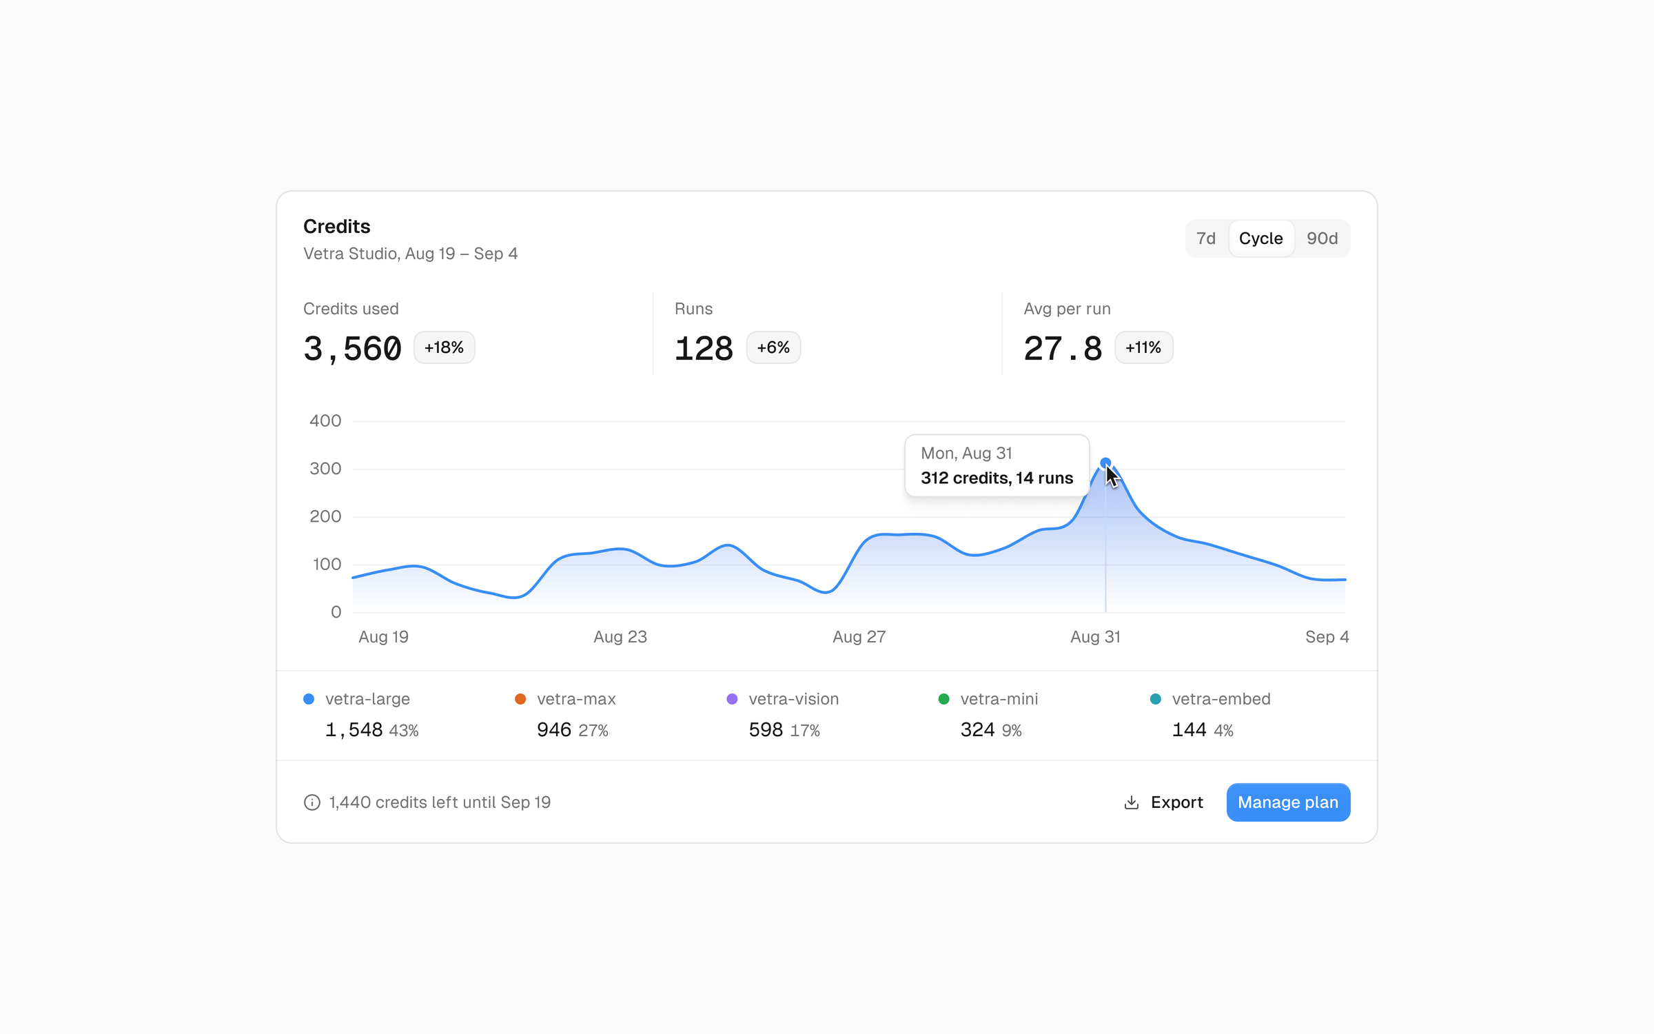The image size is (1654, 1034).
Task: Click the vetra-mini legend label
Action: (x=999, y=699)
